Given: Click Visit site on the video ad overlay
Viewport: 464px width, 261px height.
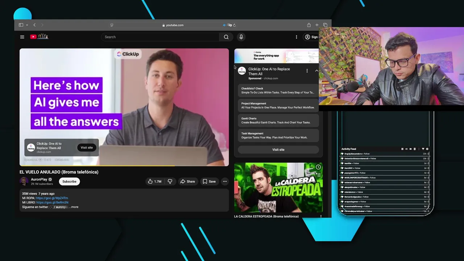Looking at the screenshot, I should (87, 148).
